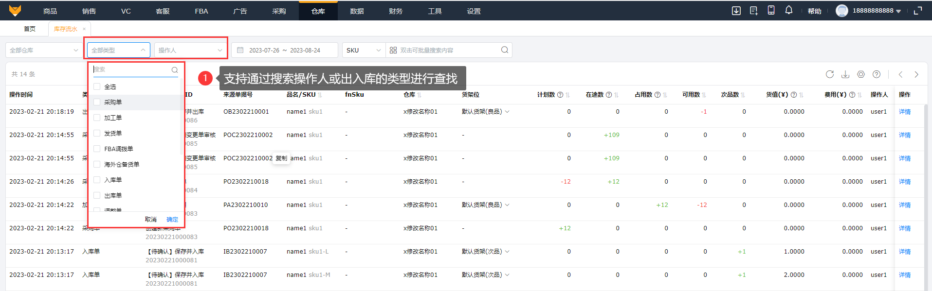This screenshot has width=932, height=291.
Task: Confirm the type selection with 确定
Action: (x=172, y=220)
